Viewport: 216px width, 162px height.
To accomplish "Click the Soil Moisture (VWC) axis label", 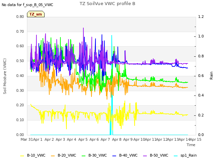I will (5, 76).
